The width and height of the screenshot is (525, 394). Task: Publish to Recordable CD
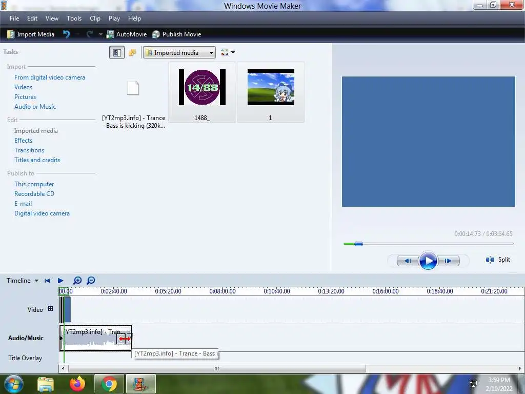coord(34,193)
